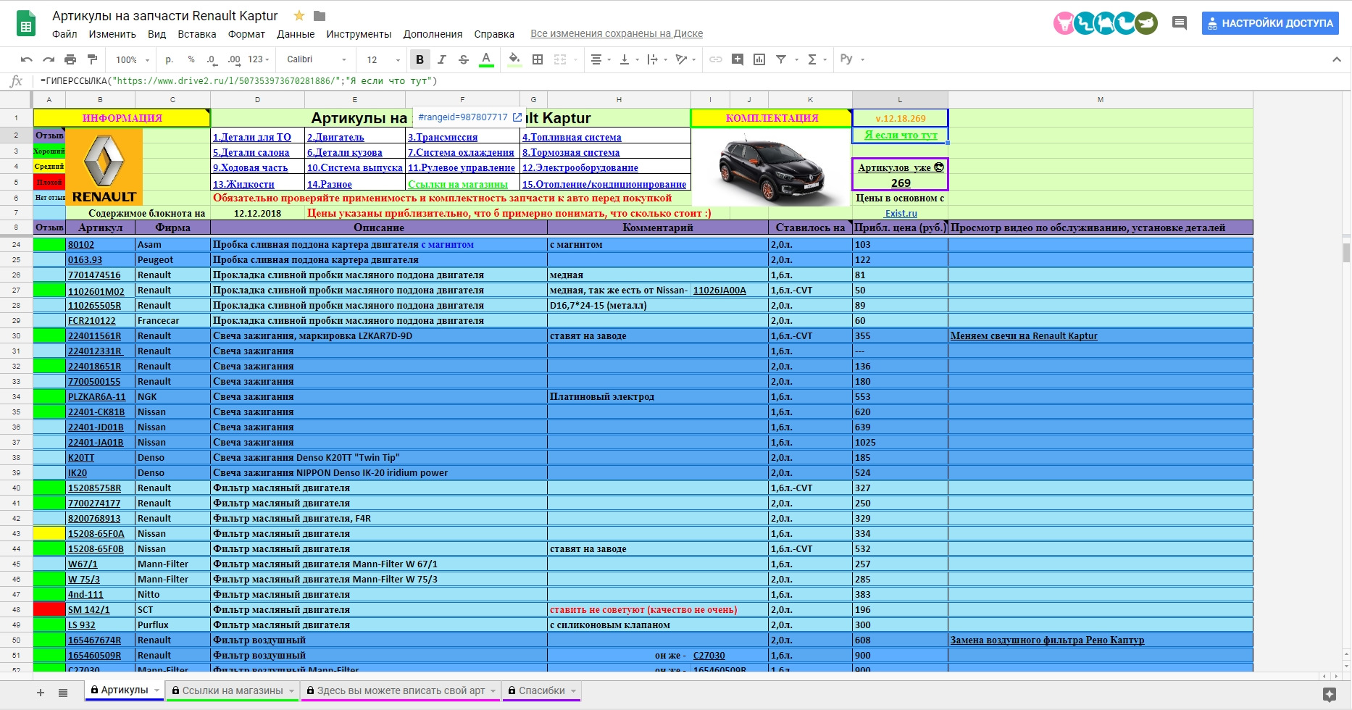
Task: Open vertical align options
Action: pos(627,59)
